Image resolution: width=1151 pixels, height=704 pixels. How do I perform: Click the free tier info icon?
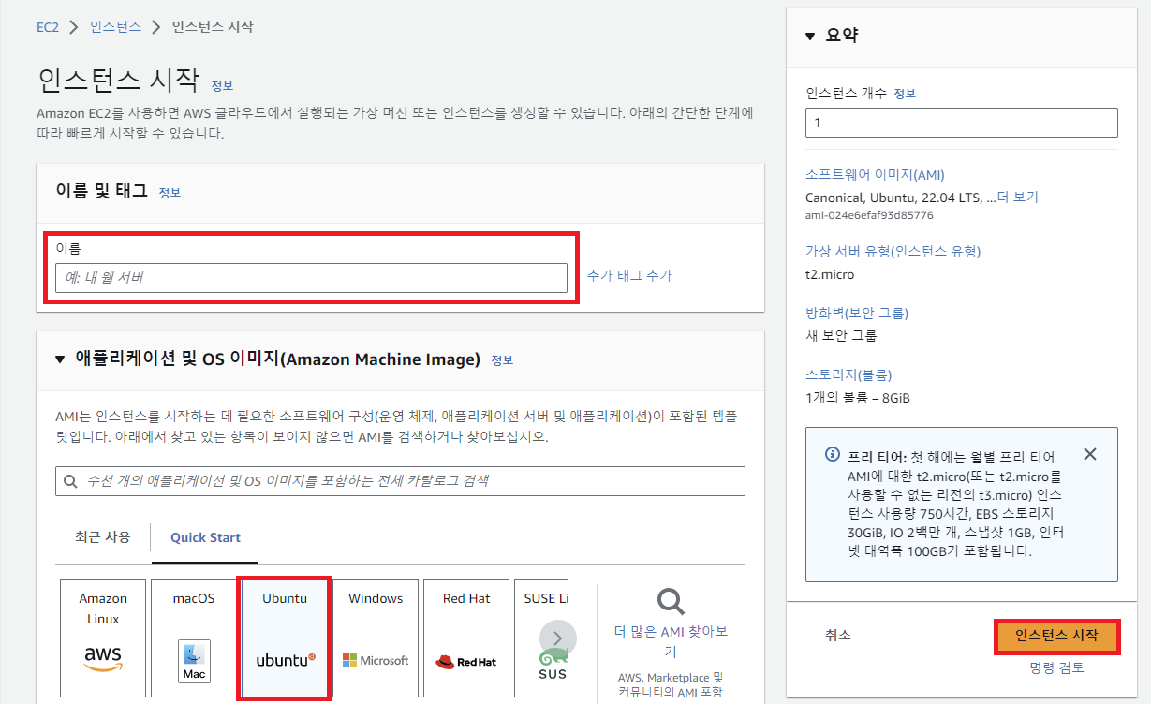(832, 454)
